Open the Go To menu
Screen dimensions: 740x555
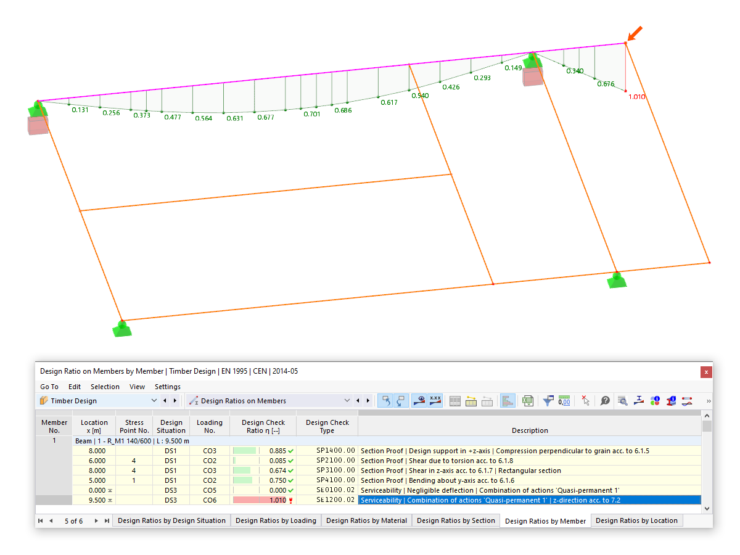tap(49, 387)
